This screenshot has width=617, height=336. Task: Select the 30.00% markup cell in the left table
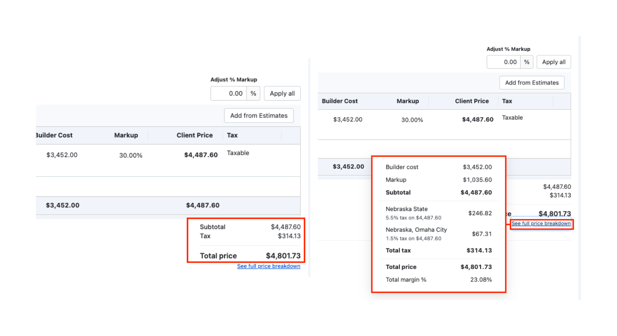click(x=131, y=155)
